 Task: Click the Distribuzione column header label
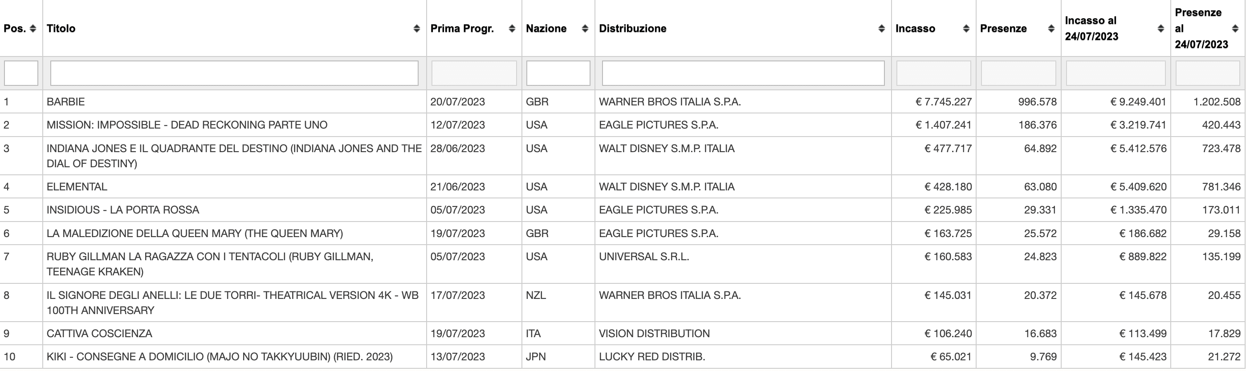pyautogui.click(x=633, y=28)
